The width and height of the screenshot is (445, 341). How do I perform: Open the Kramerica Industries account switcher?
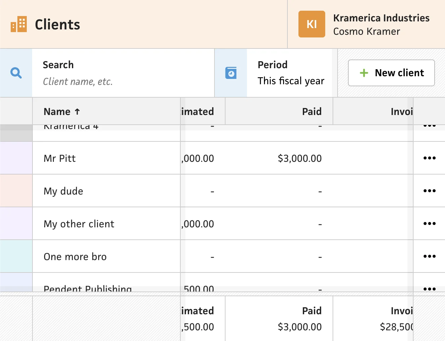[381, 24]
